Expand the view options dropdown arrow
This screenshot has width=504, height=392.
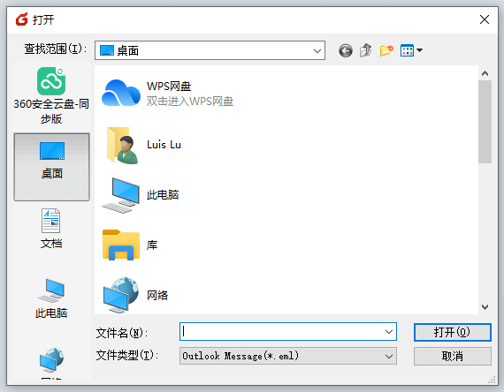pos(419,50)
